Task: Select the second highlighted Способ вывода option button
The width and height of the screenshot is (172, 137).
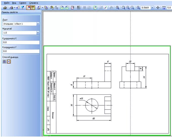Action: tap(9, 62)
